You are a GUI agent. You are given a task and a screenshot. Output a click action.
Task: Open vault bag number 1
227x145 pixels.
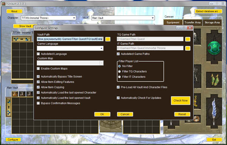[x=15, y=94]
